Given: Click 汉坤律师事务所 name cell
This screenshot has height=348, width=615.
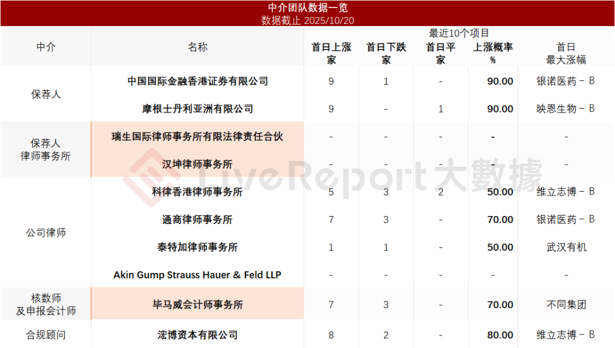Looking at the screenshot, I should point(197,164).
